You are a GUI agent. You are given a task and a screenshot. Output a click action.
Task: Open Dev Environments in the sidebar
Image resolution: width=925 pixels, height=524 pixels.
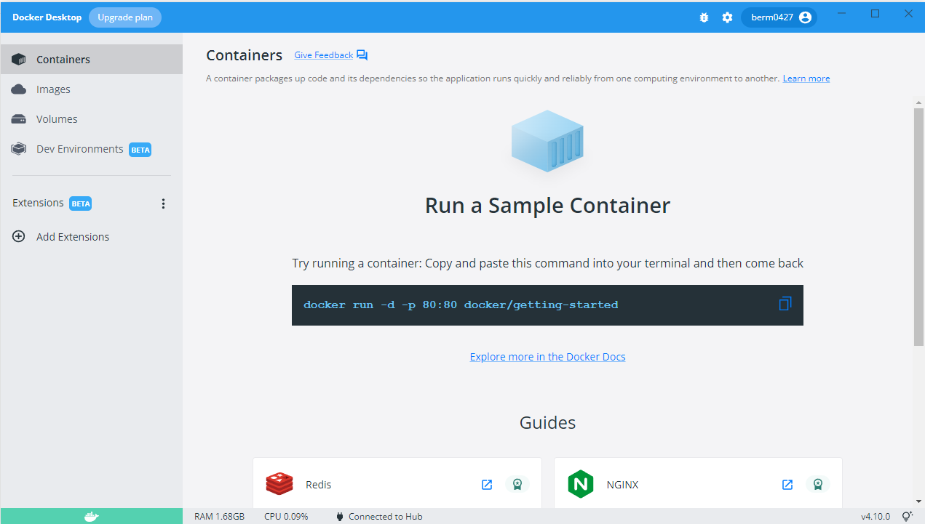point(91,149)
